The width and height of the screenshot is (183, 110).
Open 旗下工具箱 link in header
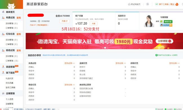167,4
